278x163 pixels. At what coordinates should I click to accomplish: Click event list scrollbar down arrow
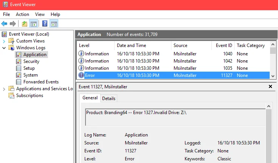tap(273, 76)
